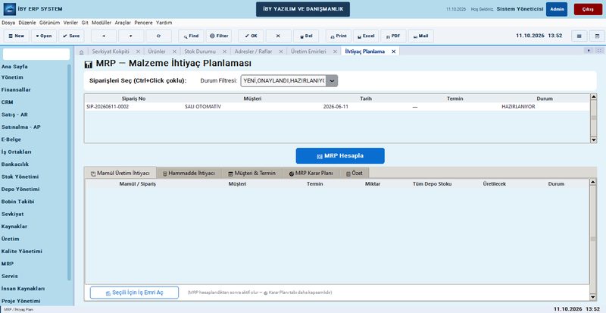Click the New toolbar button
This screenshot has height=313, width=606.
click(x=16, y=36)
